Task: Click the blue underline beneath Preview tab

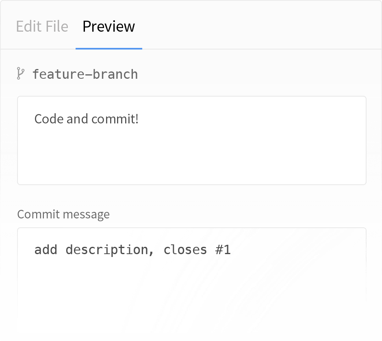Action: click(x=109, y=49)
